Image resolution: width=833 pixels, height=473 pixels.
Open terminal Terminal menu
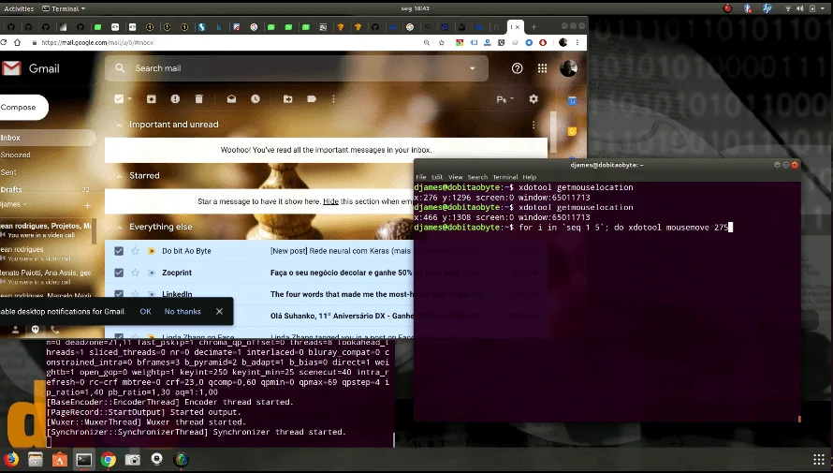pyautogui.click(x=504, y=177)
